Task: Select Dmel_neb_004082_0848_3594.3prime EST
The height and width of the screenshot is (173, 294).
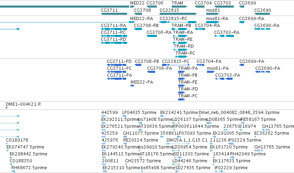Action: point(199,116)
